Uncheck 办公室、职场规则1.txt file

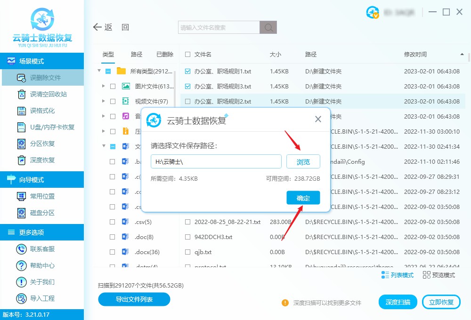click(187, 72)
